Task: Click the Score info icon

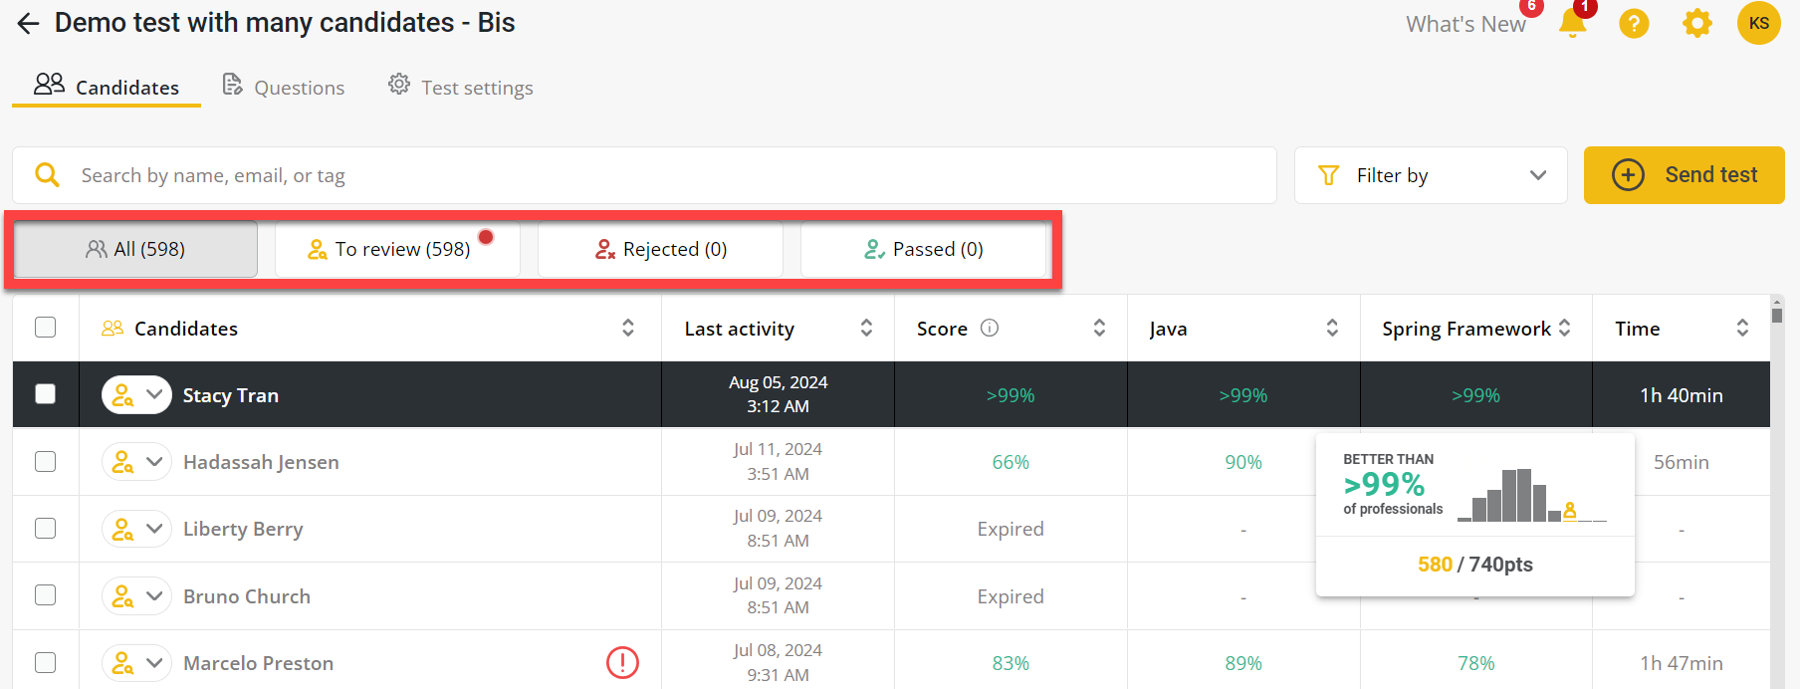Action: click(990, 329)
